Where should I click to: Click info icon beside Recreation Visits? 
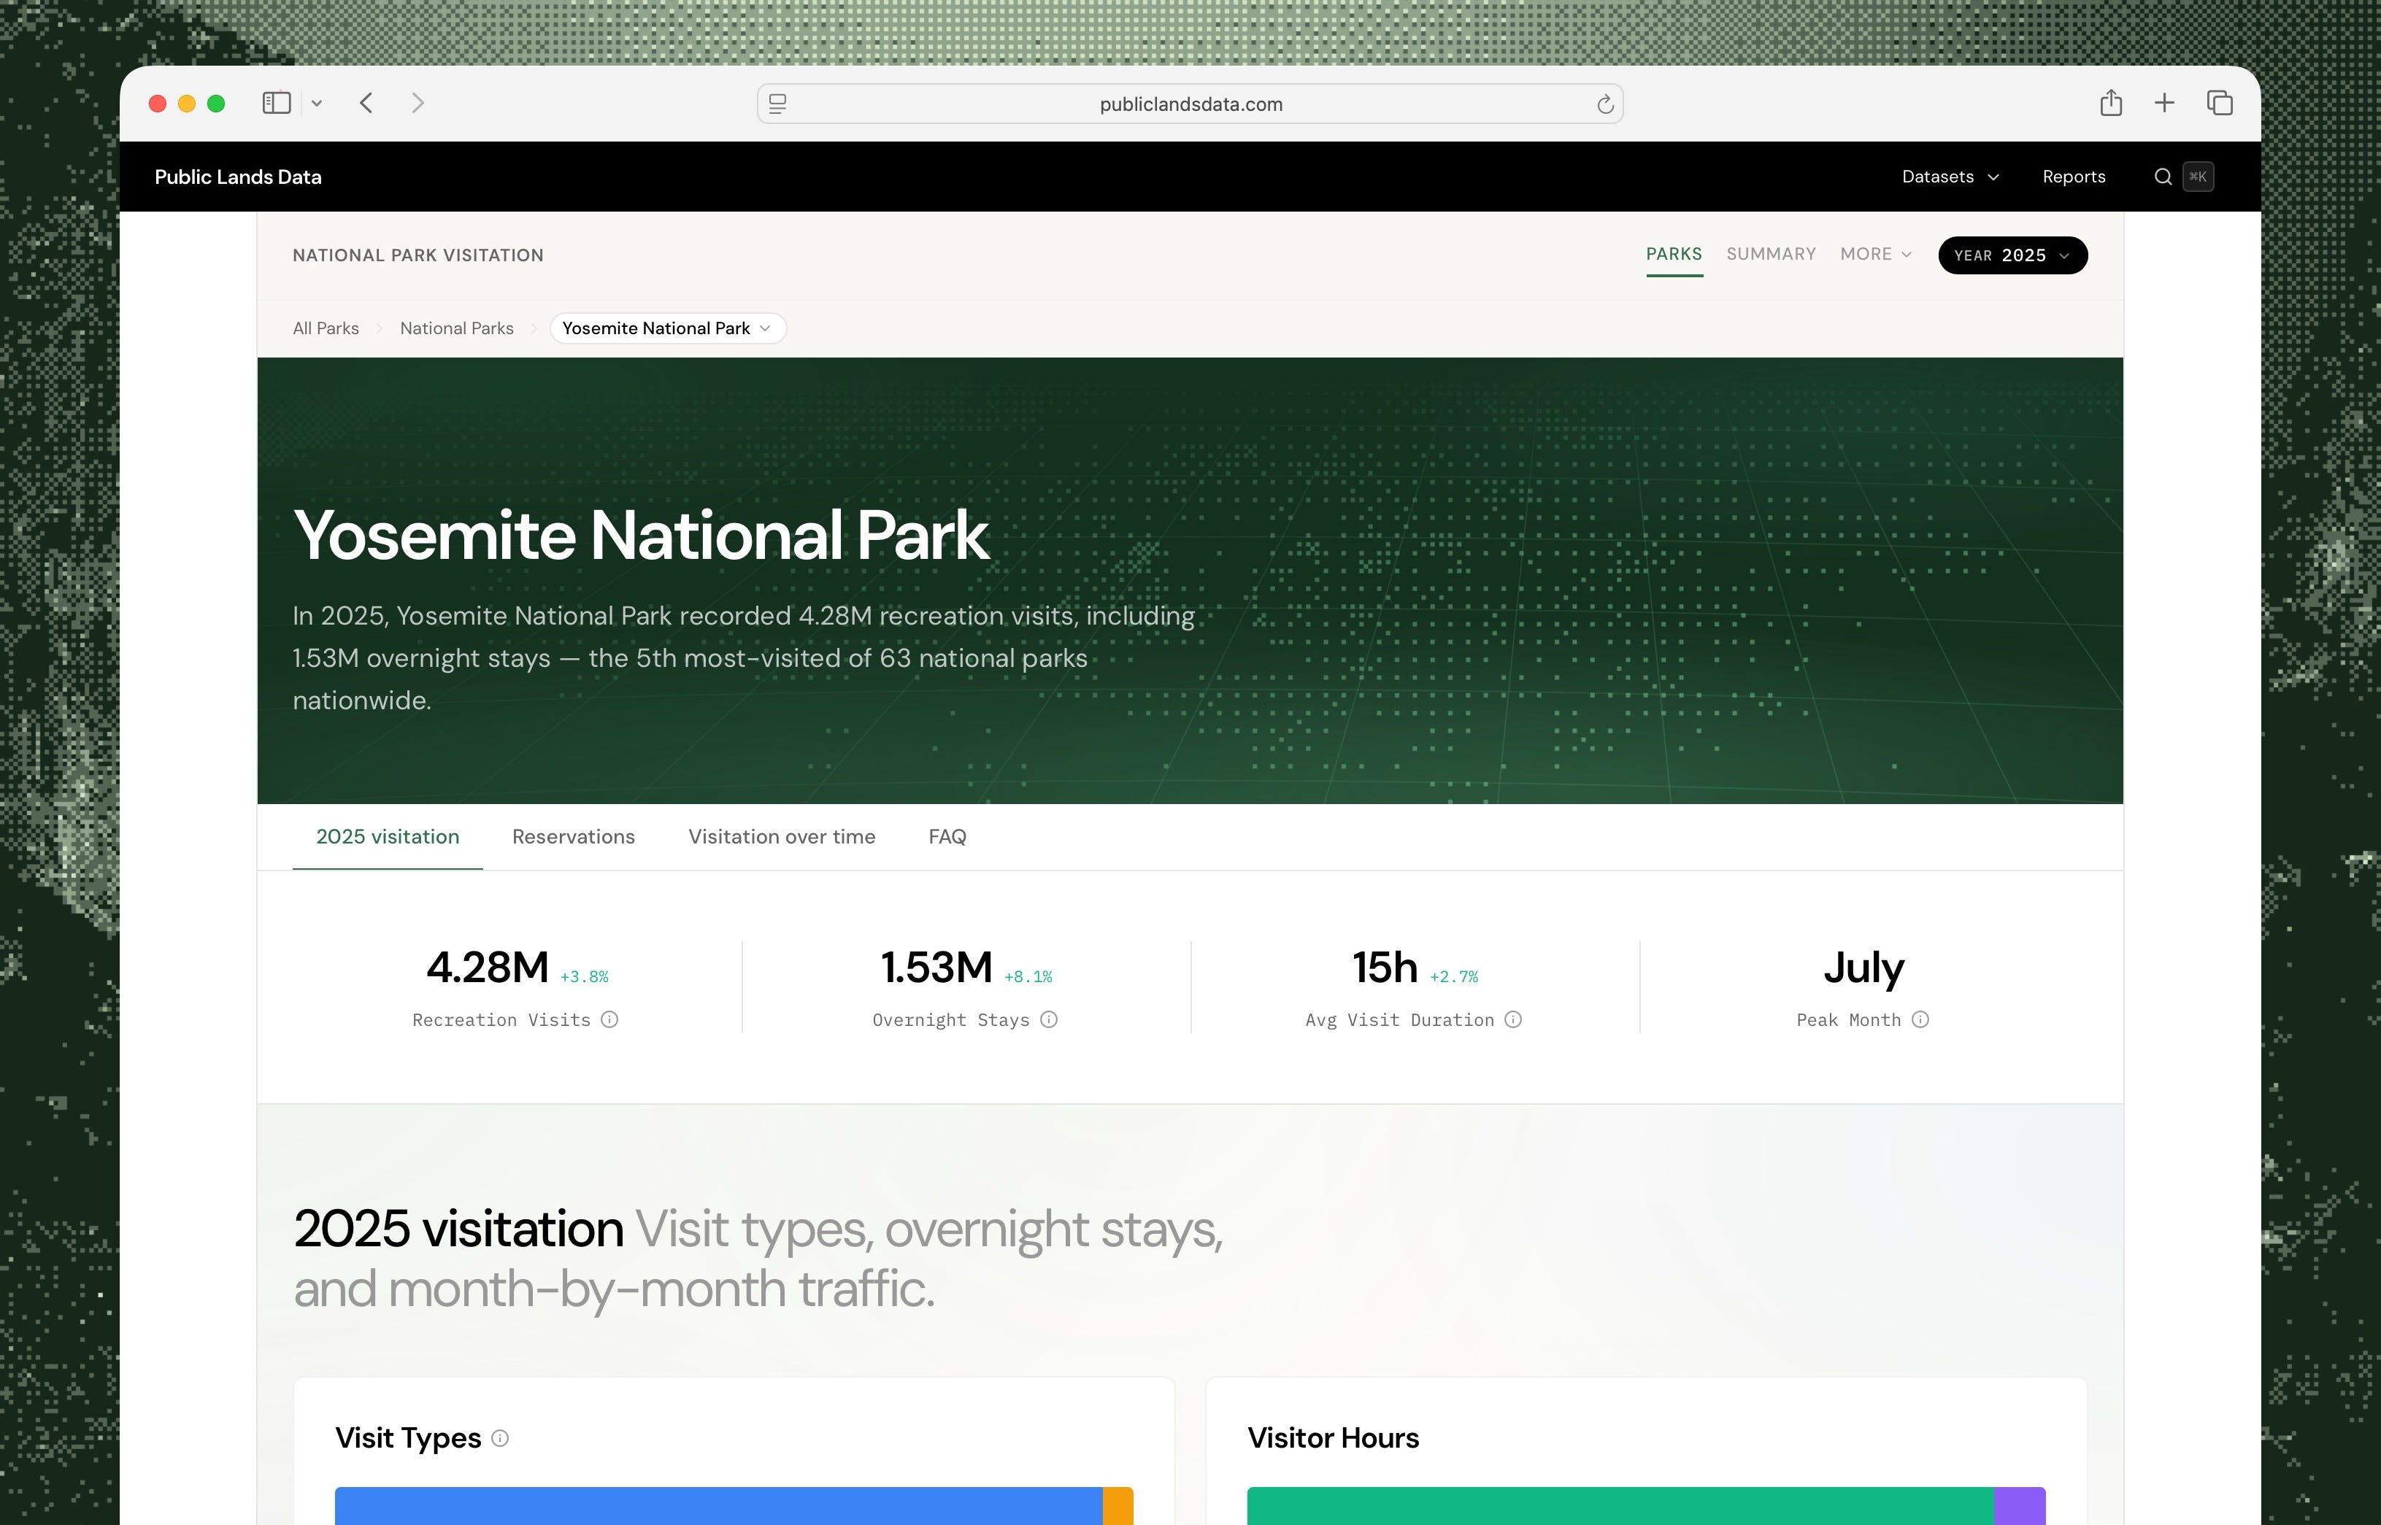[x=610, y=1020]
